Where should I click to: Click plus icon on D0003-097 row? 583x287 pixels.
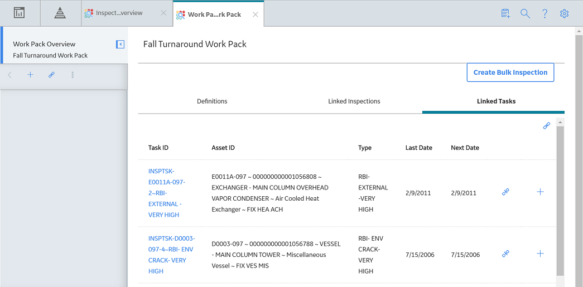[x=540, y=254]
